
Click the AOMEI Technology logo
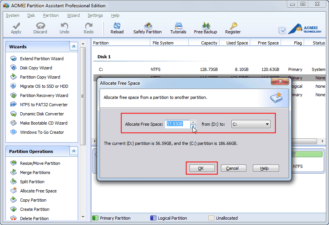tap(305, 29)
